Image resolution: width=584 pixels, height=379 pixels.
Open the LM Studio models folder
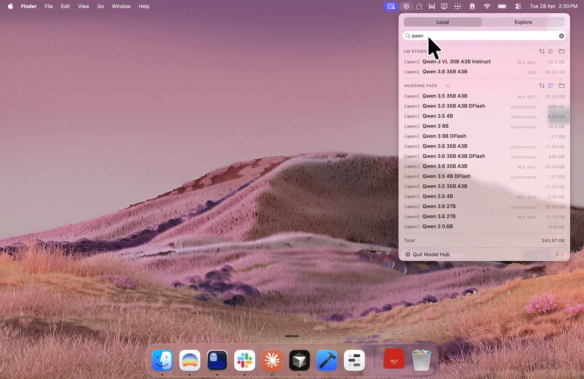562,51
